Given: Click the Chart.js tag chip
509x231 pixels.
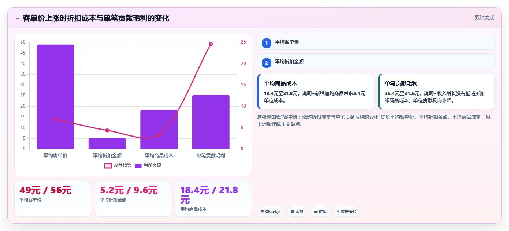Looking at the screenshot, I should pyautogui.click(x=271, y=212).
